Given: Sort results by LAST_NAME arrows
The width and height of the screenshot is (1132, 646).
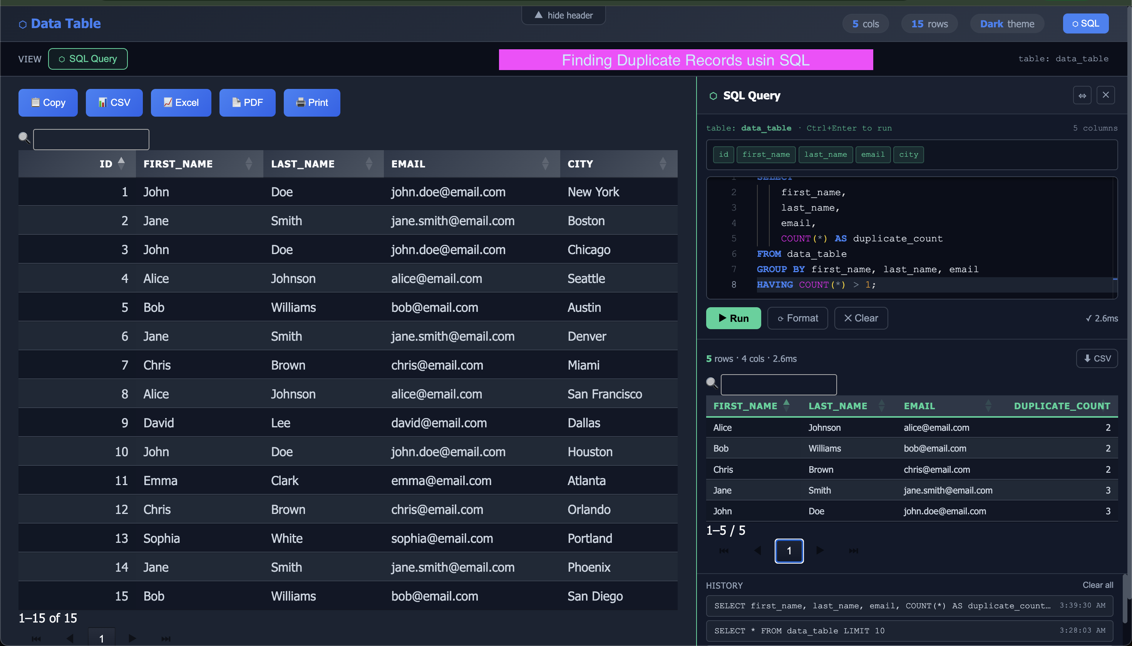Looking at the screenshot, I should tap(881, 406).
